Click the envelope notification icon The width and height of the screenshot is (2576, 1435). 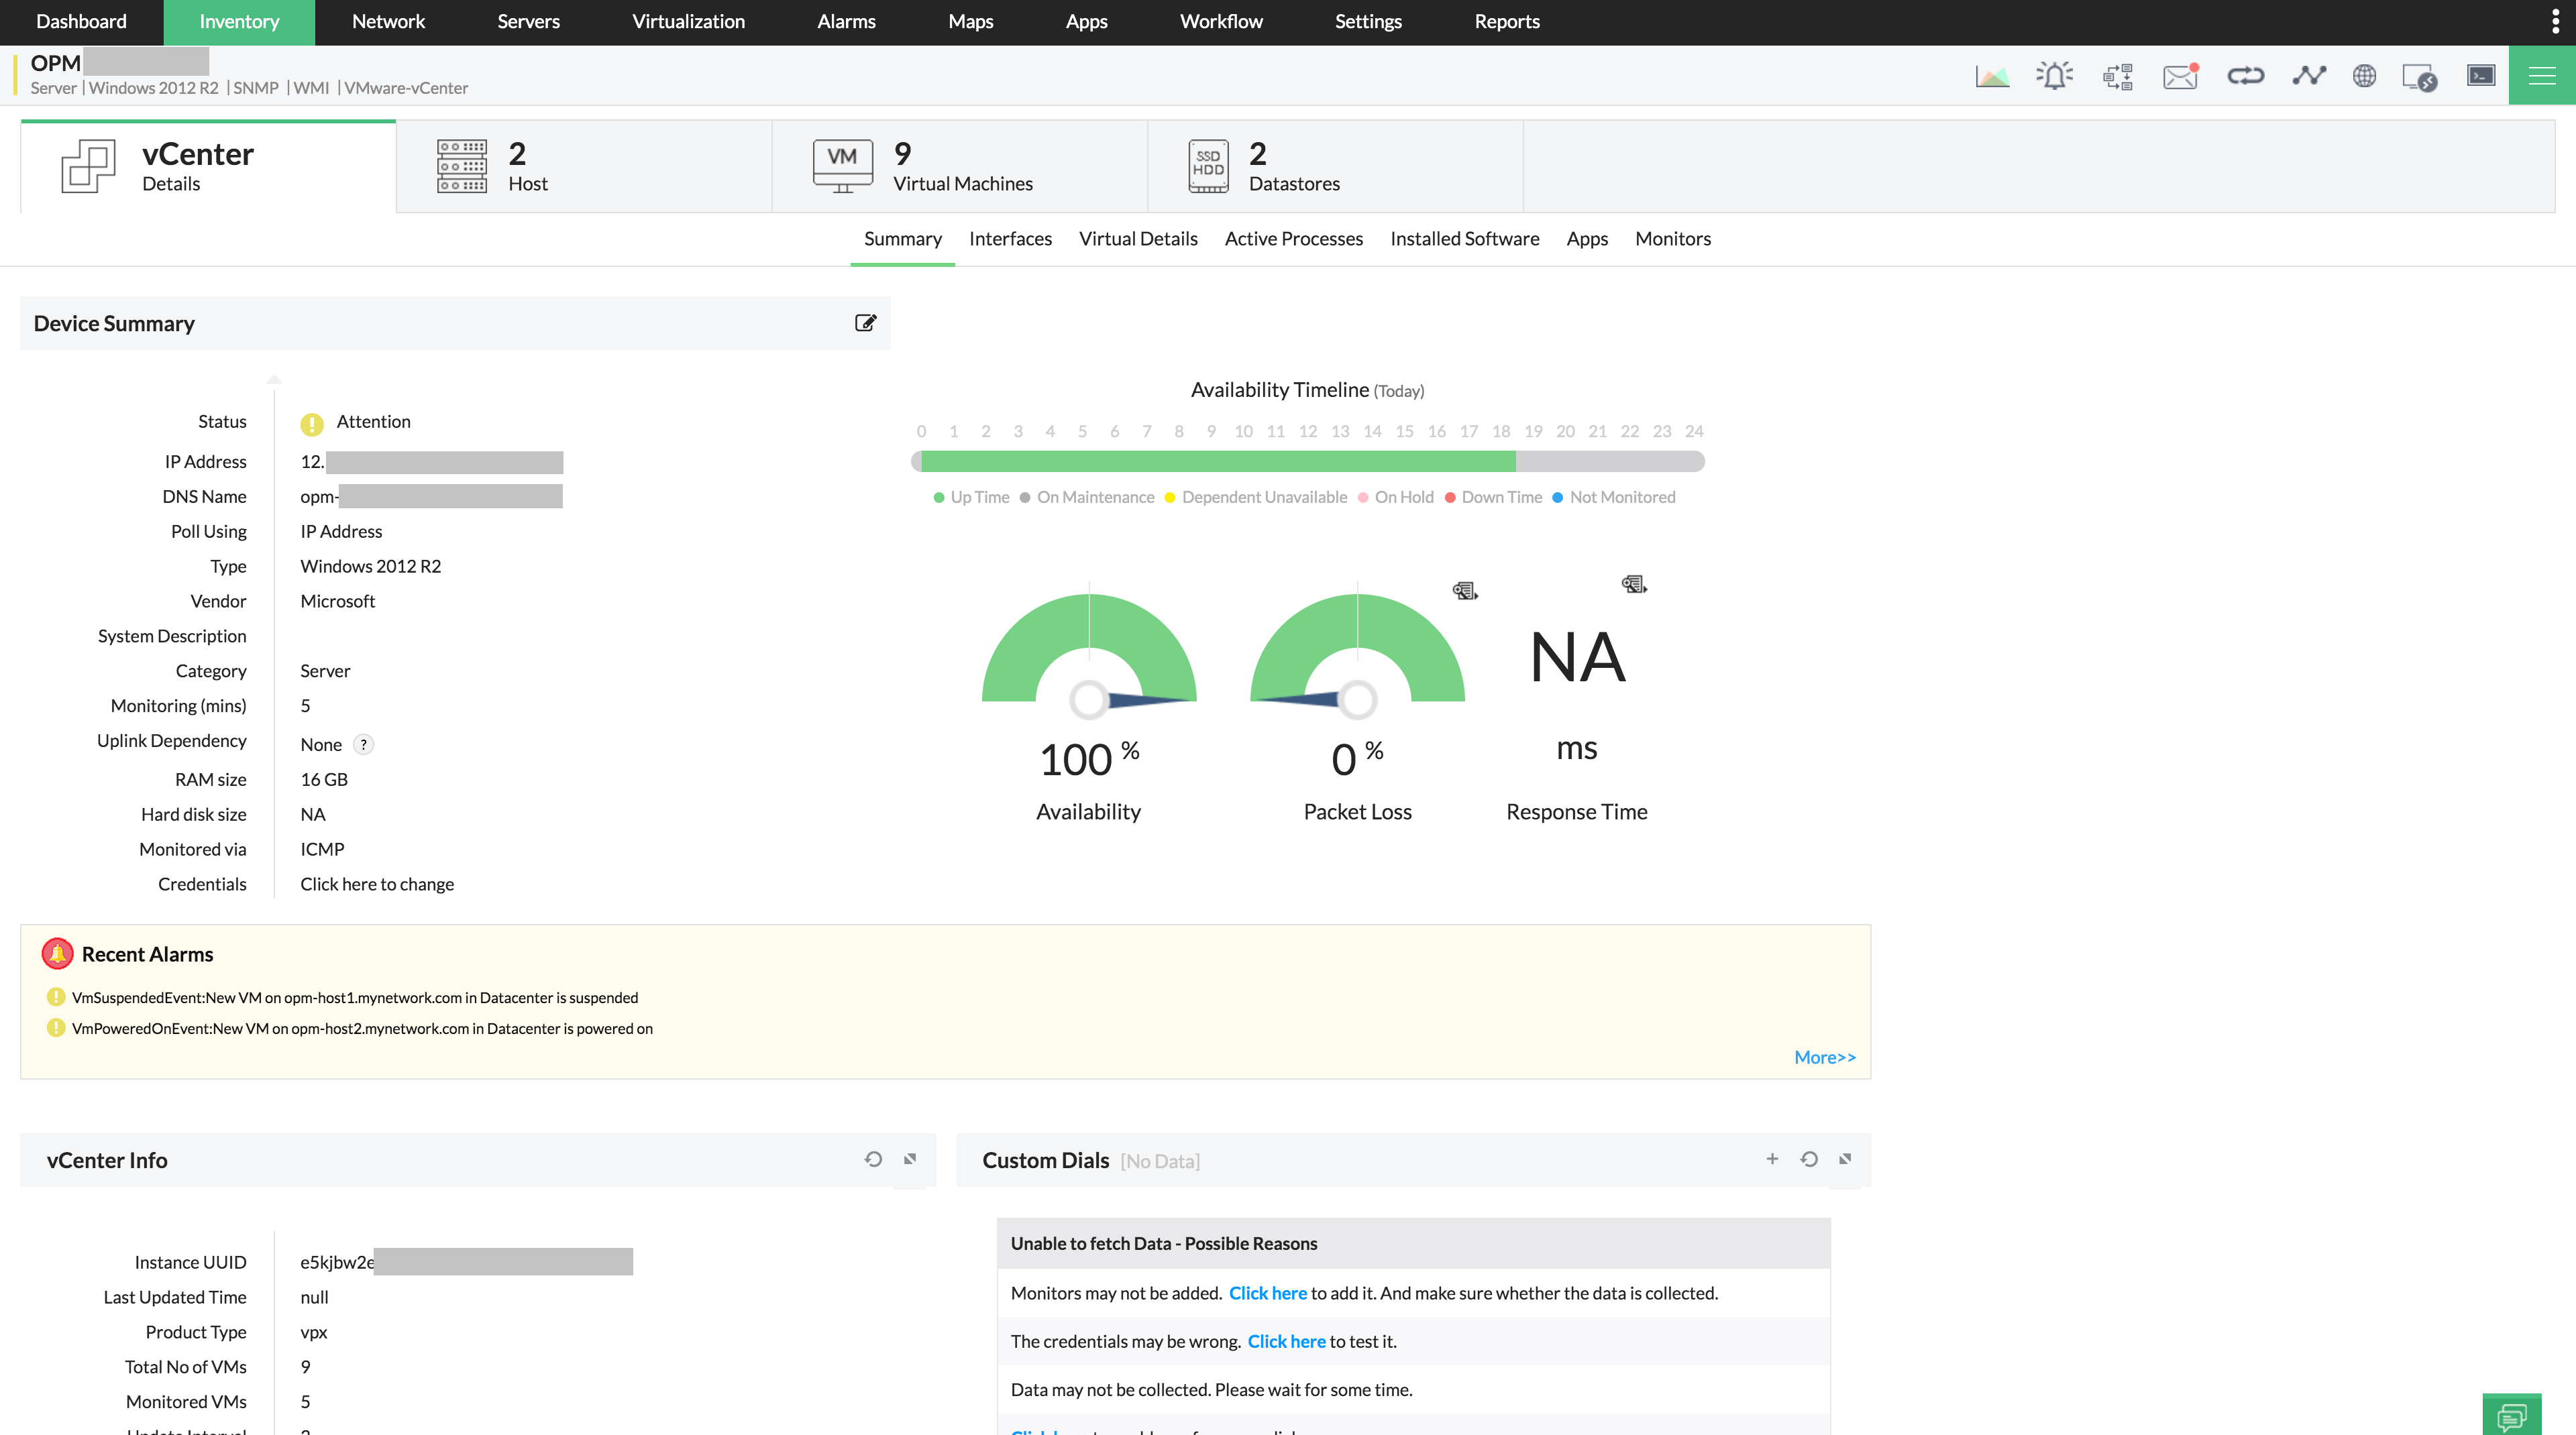coord(2180,76)
